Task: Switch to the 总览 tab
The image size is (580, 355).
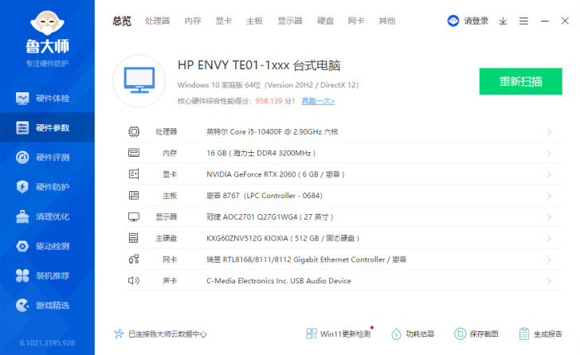Action: click(122, 21)
